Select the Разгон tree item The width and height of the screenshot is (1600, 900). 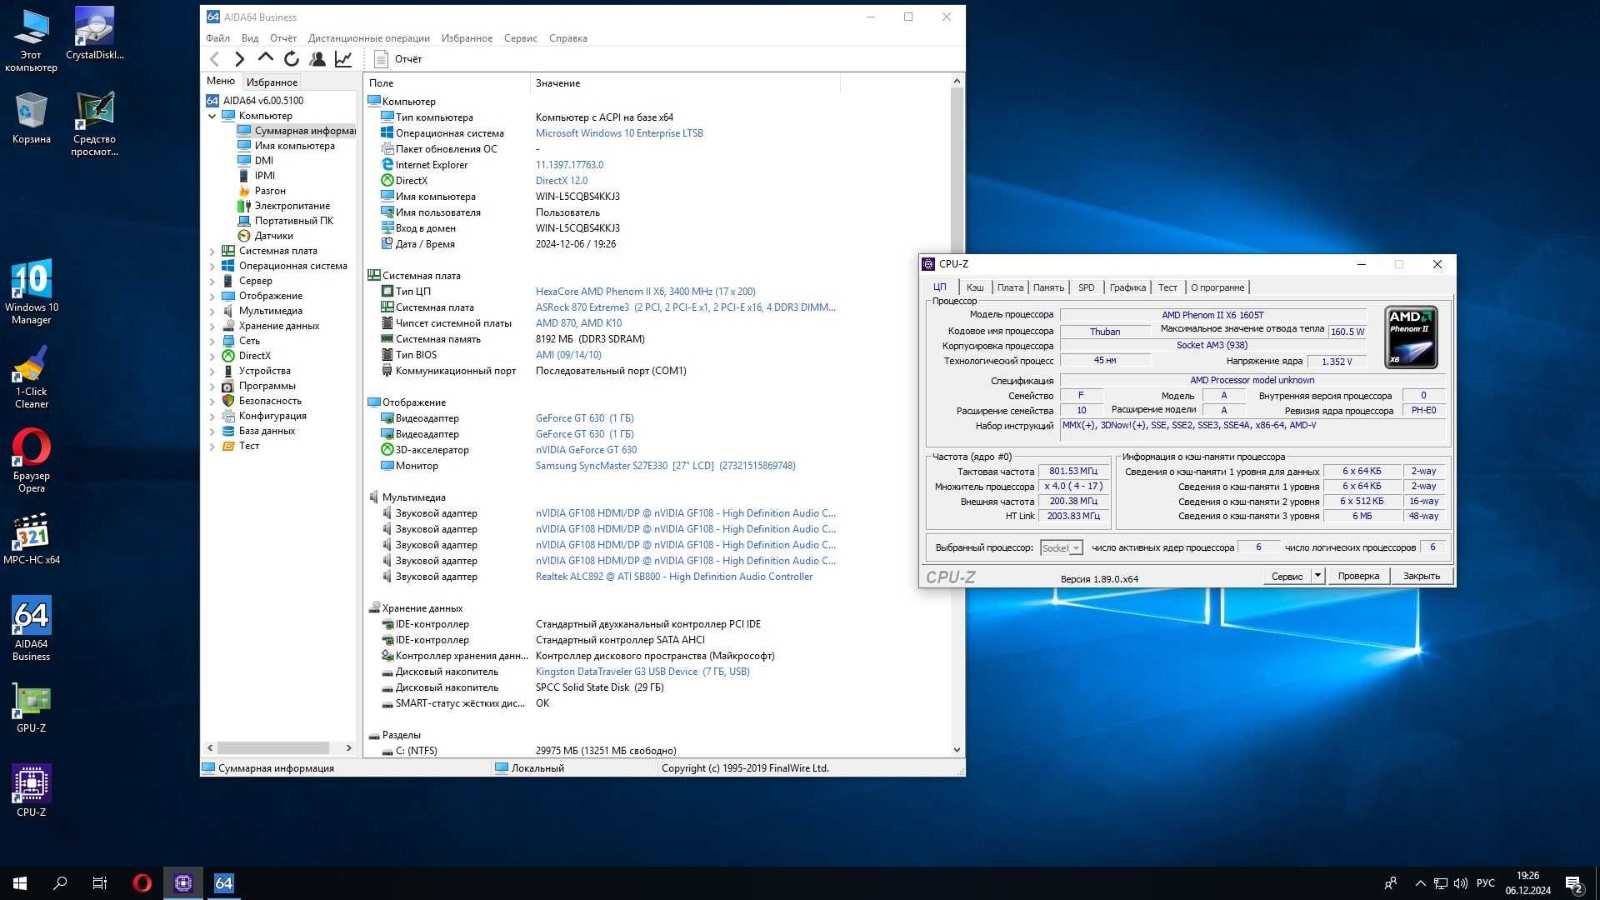point(270,191)
